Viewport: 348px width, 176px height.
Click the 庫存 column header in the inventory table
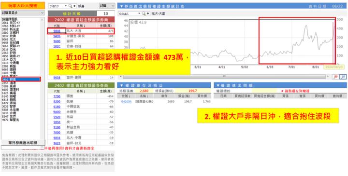[x=164, y=96]
